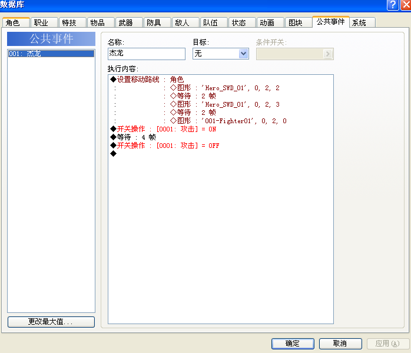Select the empty last command line

[x=220, y=154]
